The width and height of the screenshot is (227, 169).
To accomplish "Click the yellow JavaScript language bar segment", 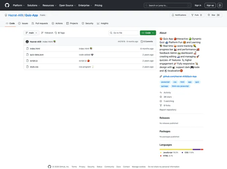I will (176, 150).
